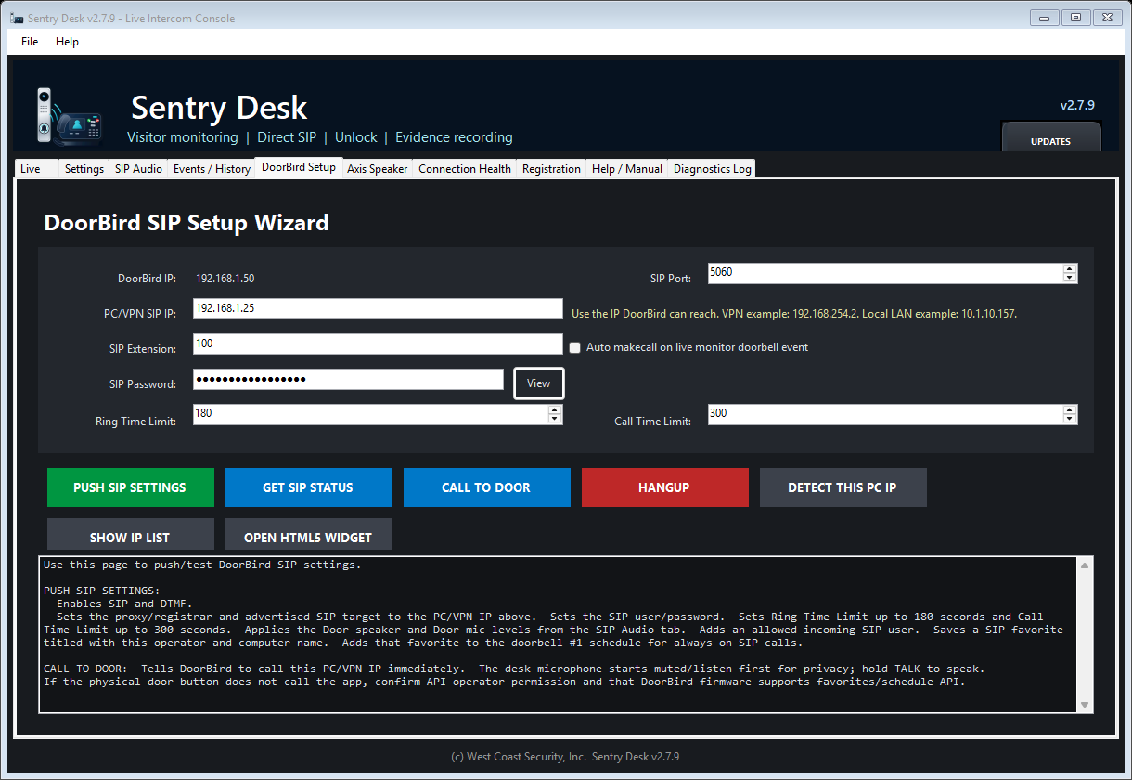Click the PC/VPN SIP IP field

pos(378,308)
